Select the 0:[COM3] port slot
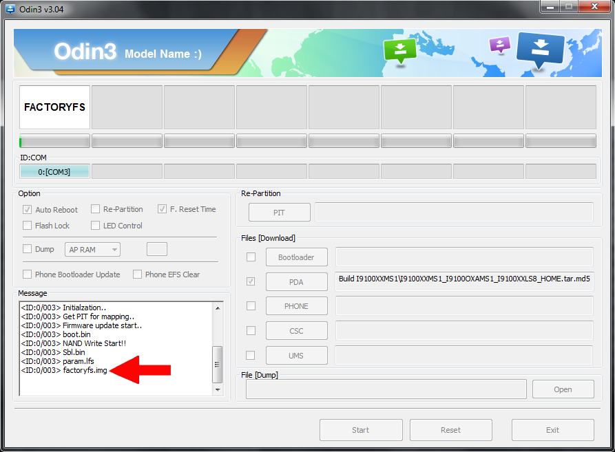Image resolution: width=615 pixels, height=452 pixels. 54,171
